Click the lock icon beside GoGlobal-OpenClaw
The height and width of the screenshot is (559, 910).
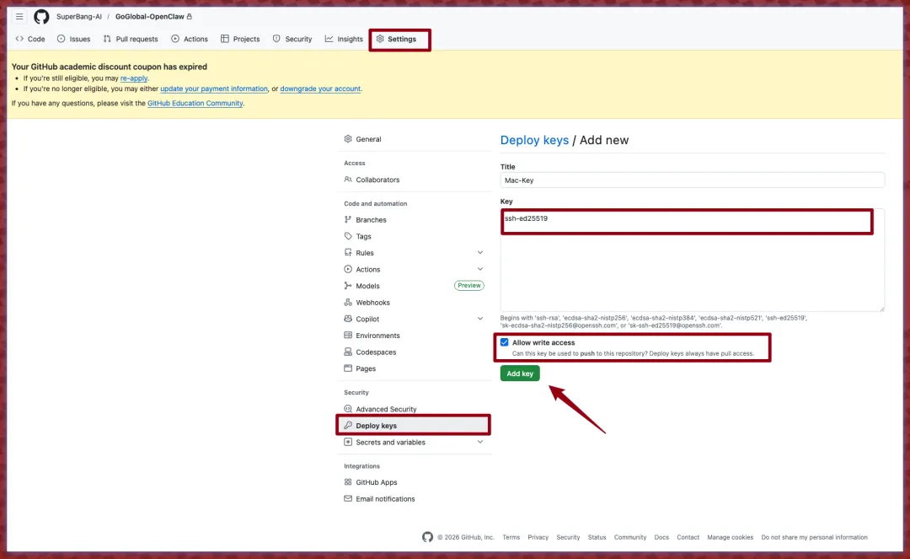click(x=190, y=16)
